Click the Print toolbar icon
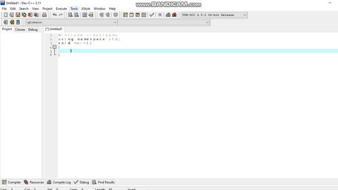The width and height of the screenshot is (338, 190). click(x=44, y=15)
